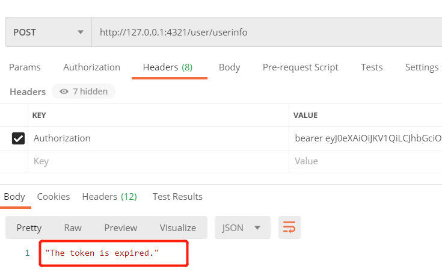Click the request URL input field

(x=265, y=32)
